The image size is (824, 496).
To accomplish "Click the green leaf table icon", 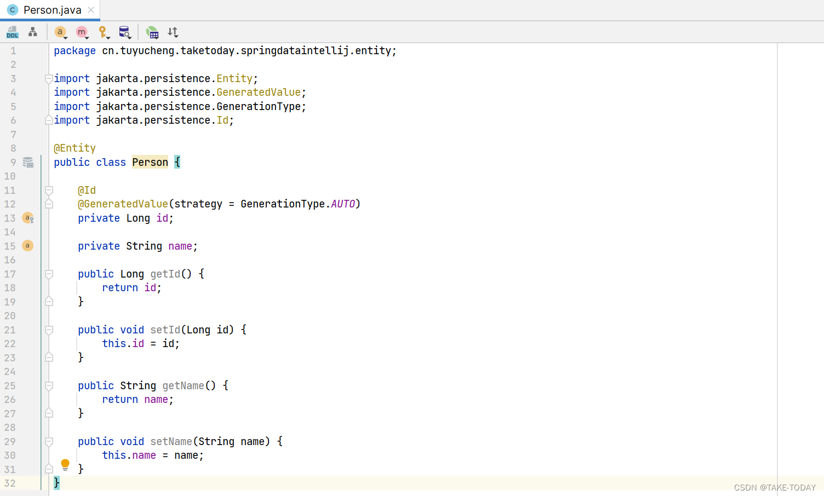I will 152,32.
